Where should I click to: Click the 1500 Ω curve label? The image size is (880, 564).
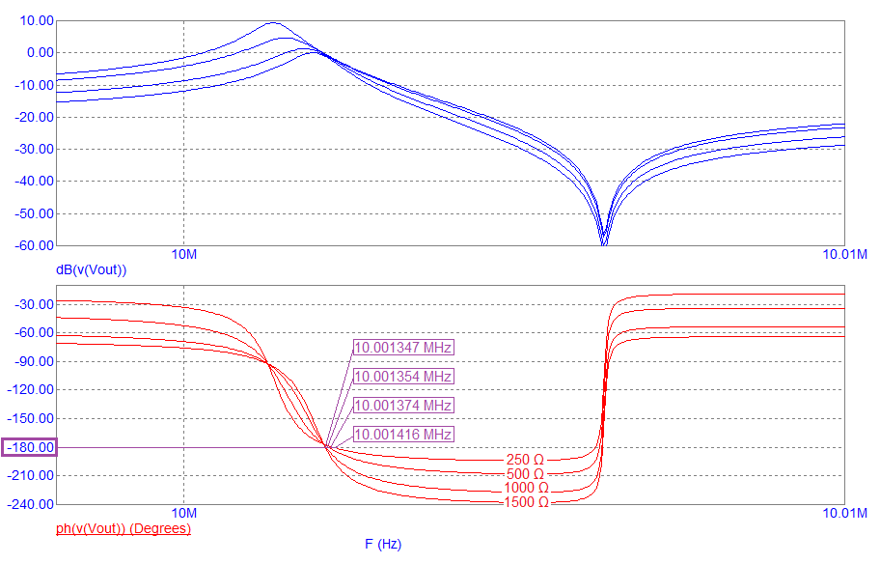[x=525, y=502]
